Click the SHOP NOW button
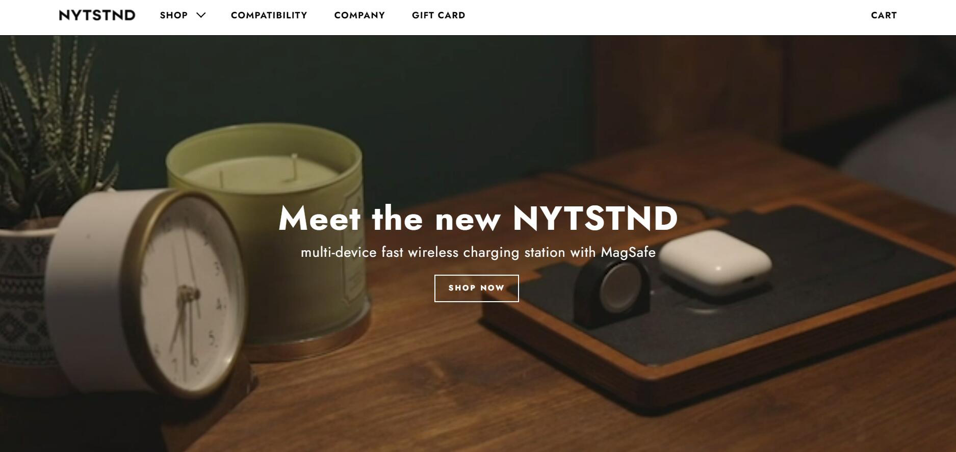This screenshot has width=956, height=452. click(476, 288)
